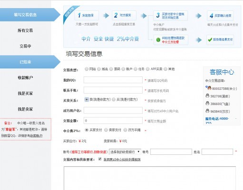Open the 收款账户 sidebar item

tap(25, 77)
